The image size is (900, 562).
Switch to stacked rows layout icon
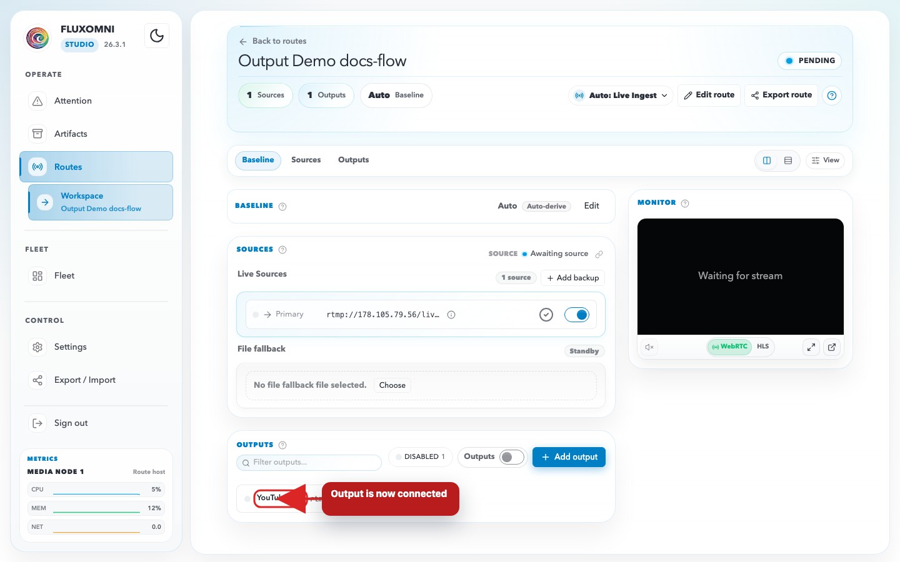pyautogui.click(x=788, y=160)
